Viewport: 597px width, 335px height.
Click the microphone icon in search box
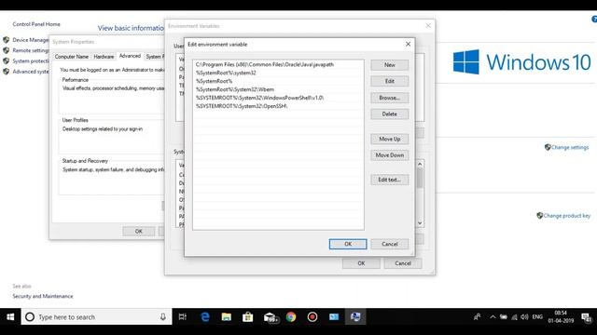(x=163, y=316)
